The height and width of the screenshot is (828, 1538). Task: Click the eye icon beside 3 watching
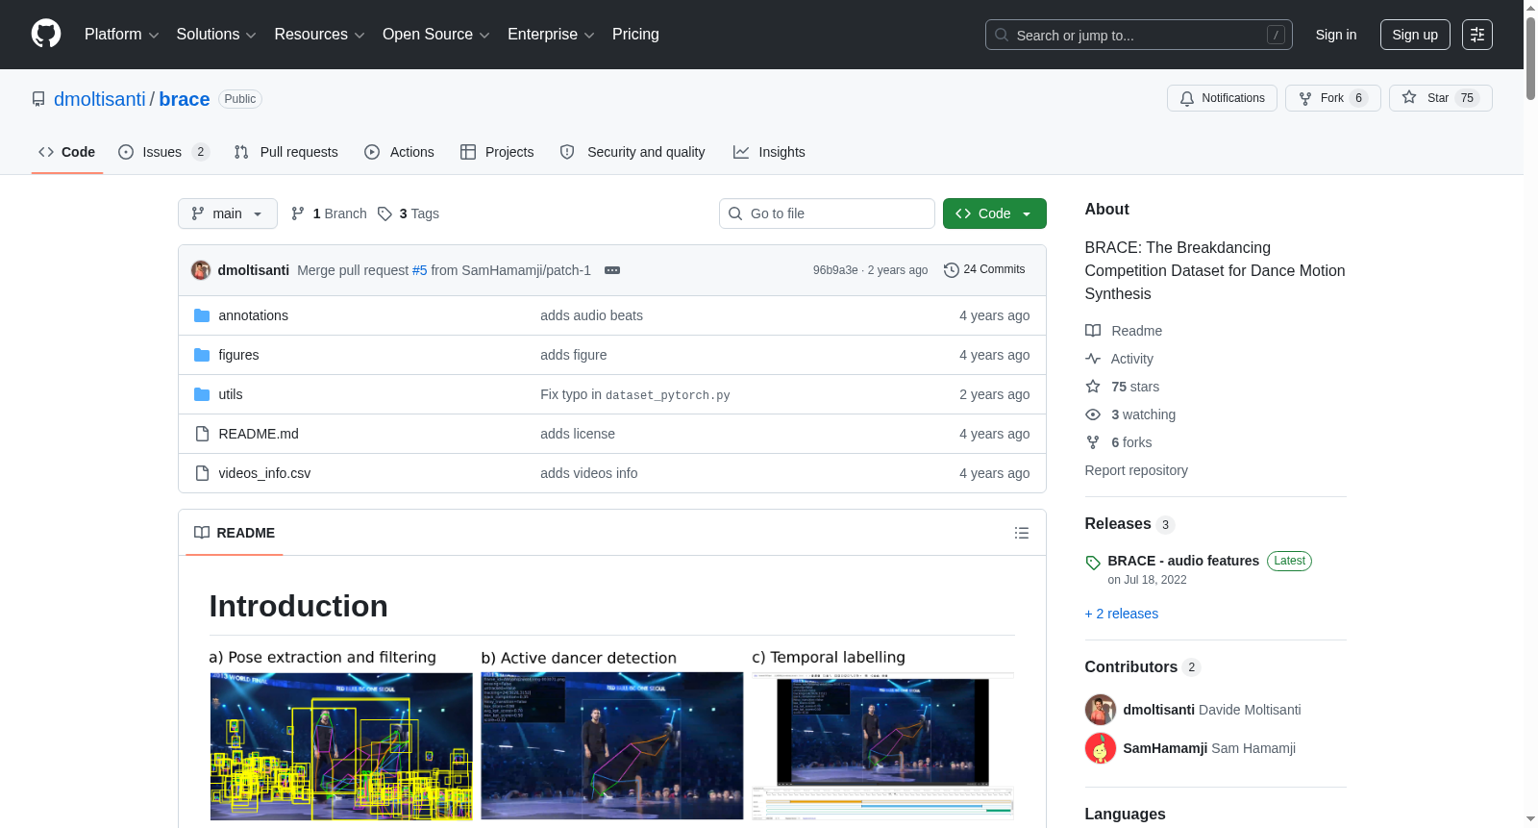[x=1093, y=414]
